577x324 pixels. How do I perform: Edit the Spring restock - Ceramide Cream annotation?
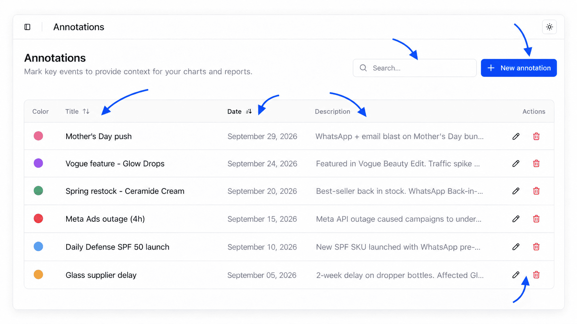tap(516, 191)
